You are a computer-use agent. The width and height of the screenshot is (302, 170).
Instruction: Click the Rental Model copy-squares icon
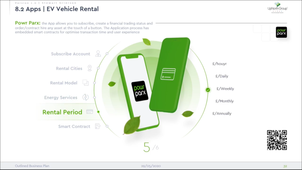(x=86, y=82)
